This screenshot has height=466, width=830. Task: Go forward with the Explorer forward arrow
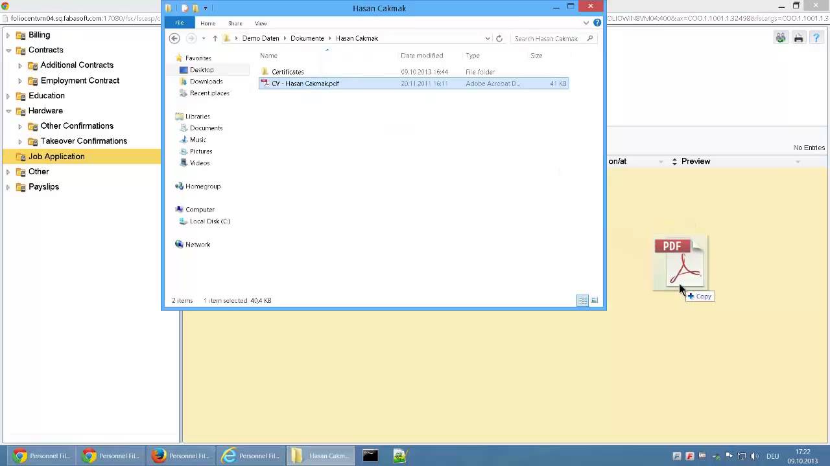click(x=191, y=38)
